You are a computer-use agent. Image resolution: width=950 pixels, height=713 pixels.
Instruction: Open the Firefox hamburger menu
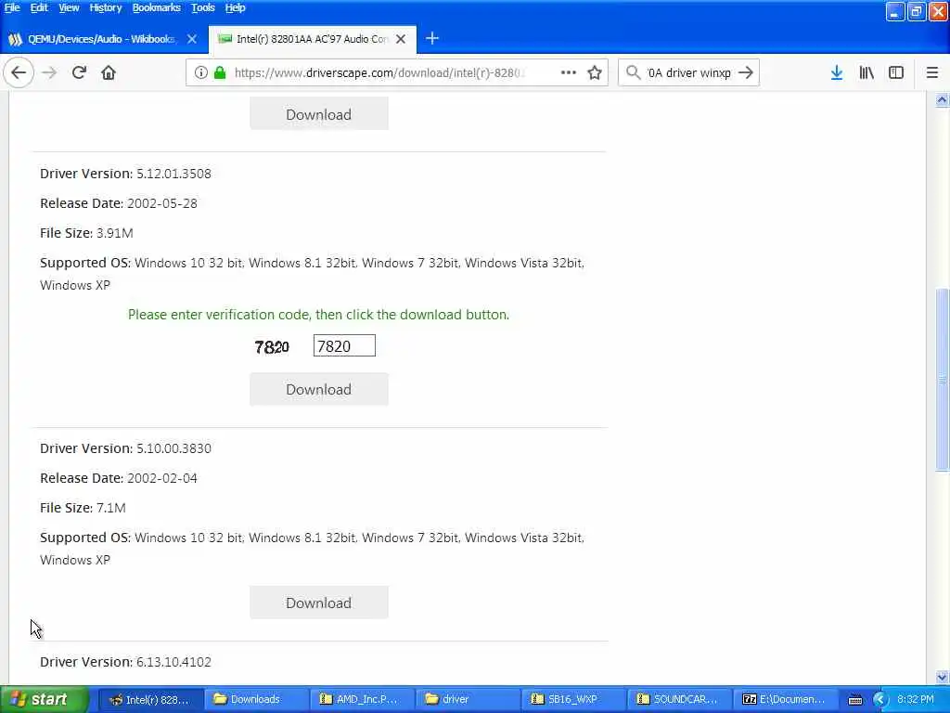coord(932,72)
